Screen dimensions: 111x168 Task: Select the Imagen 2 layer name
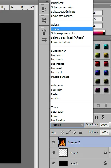click(x=74, y=142)
